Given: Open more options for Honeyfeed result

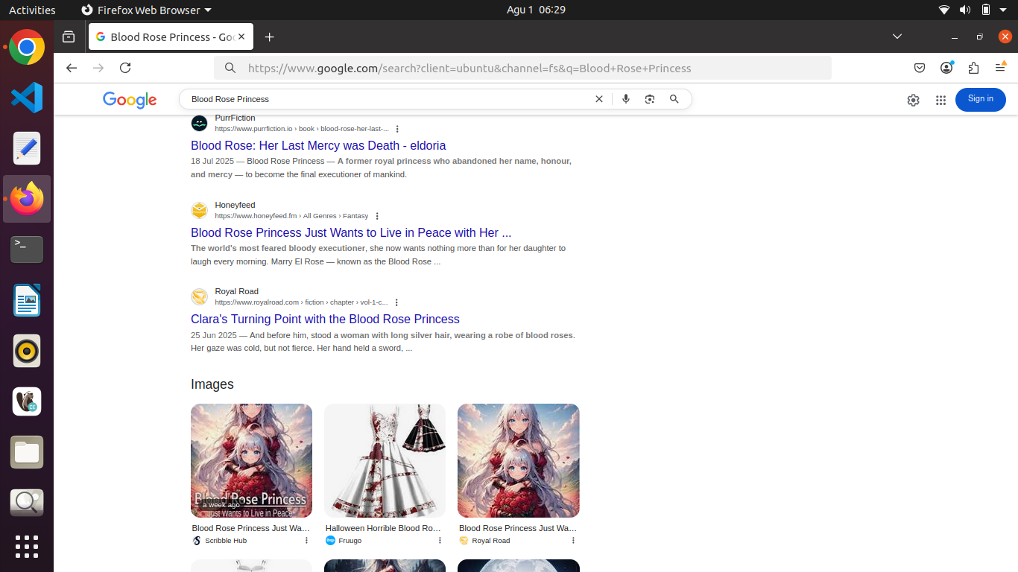Looking at the screenshot, I should coord(377,216).
